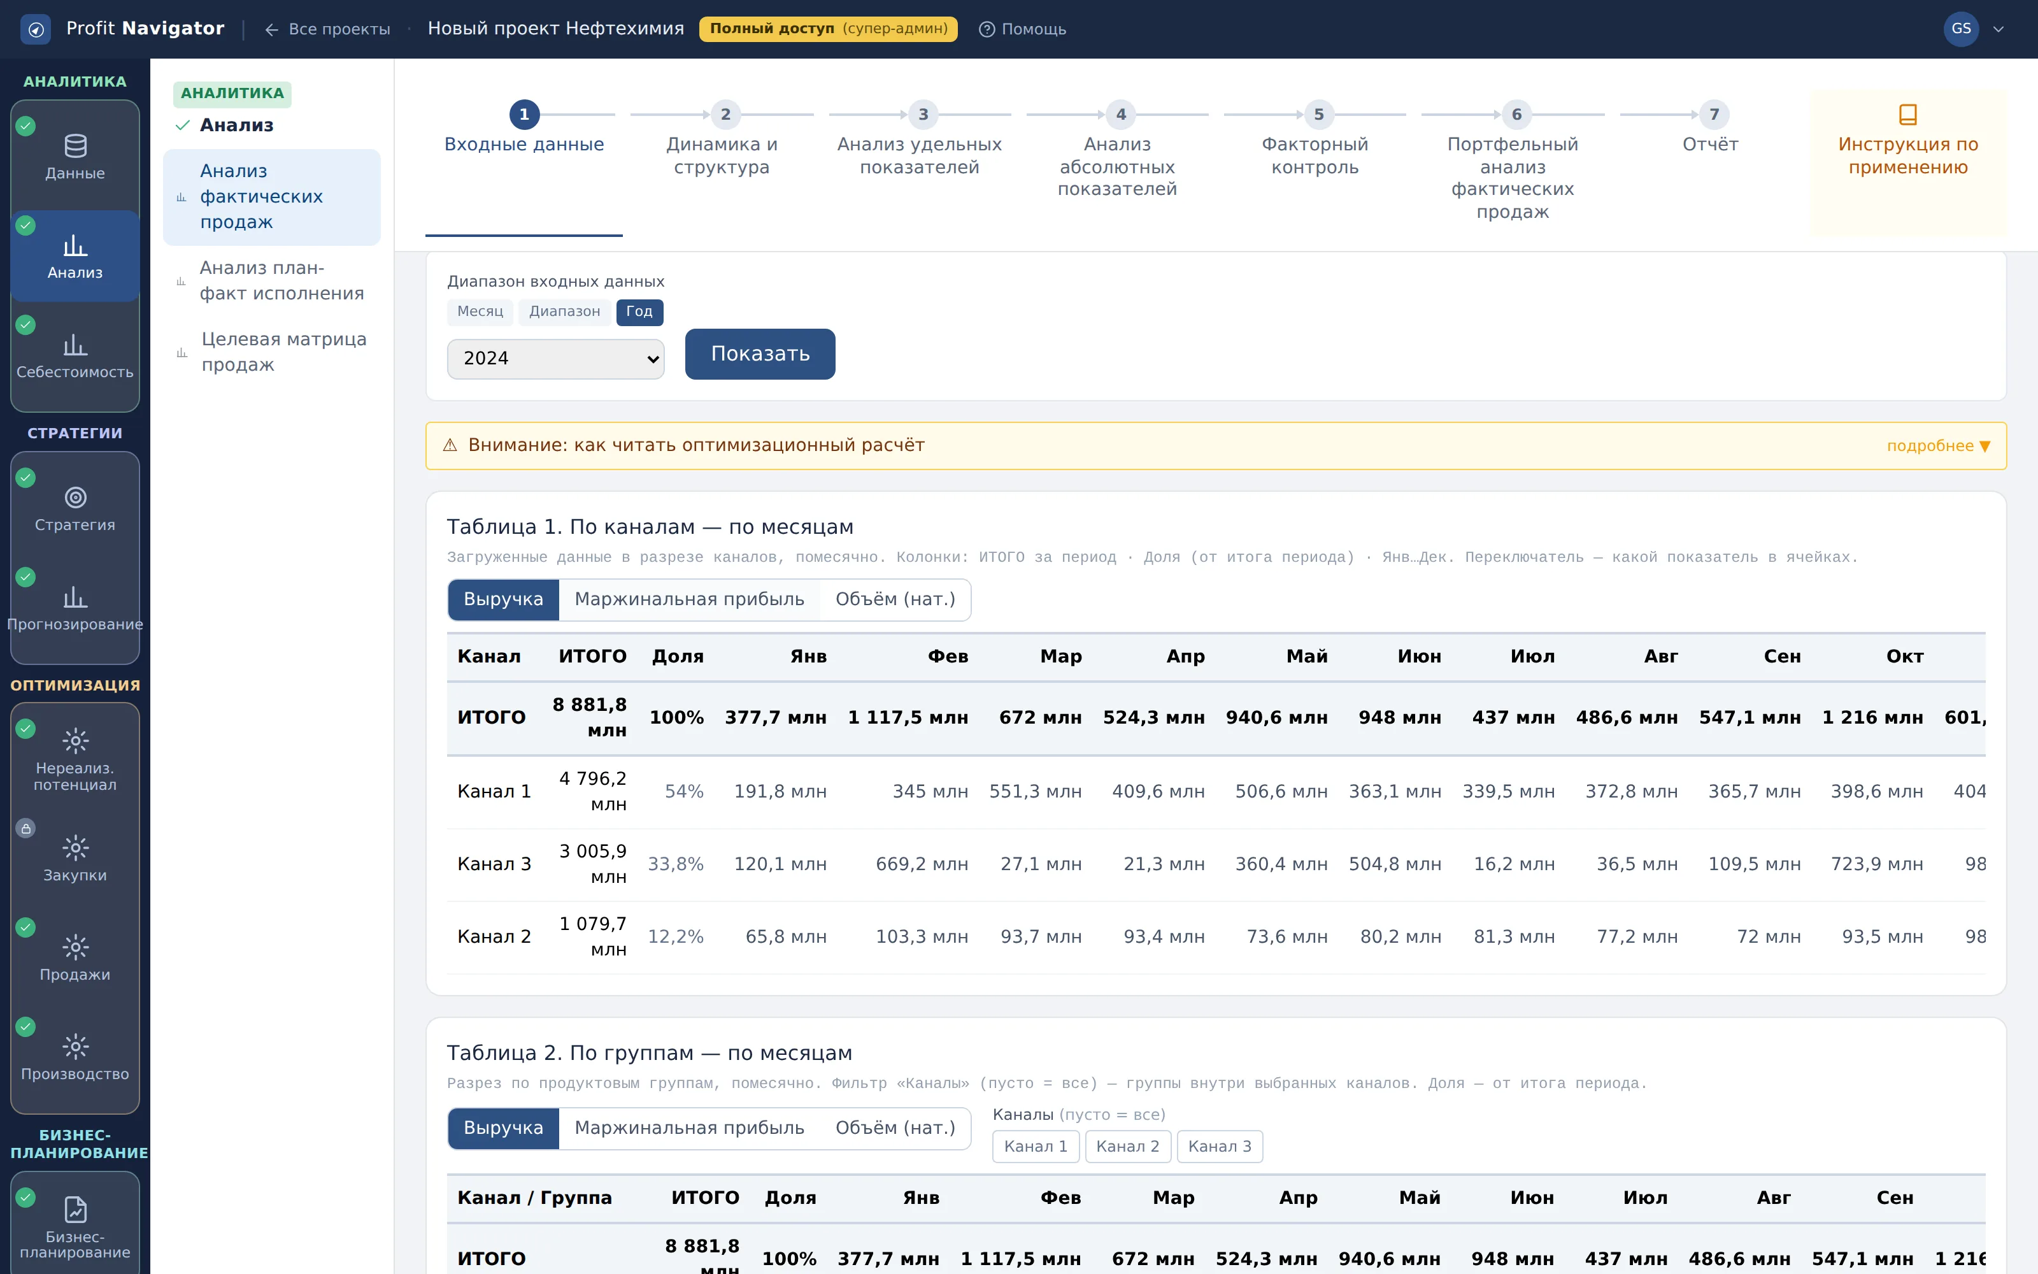The height and width of the screenshot is (1274, 2038).
Task: Go back via Все проекты arrow
Action: [327, 29]
